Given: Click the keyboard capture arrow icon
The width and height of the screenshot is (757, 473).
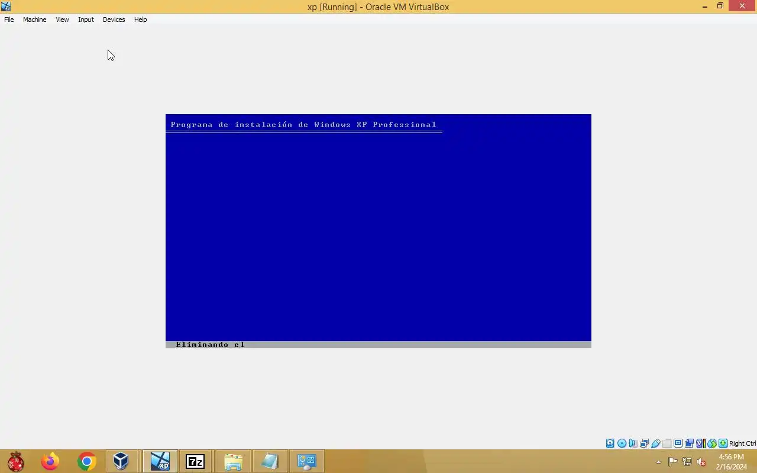Looking at the screenshot, I should [723, 443].
